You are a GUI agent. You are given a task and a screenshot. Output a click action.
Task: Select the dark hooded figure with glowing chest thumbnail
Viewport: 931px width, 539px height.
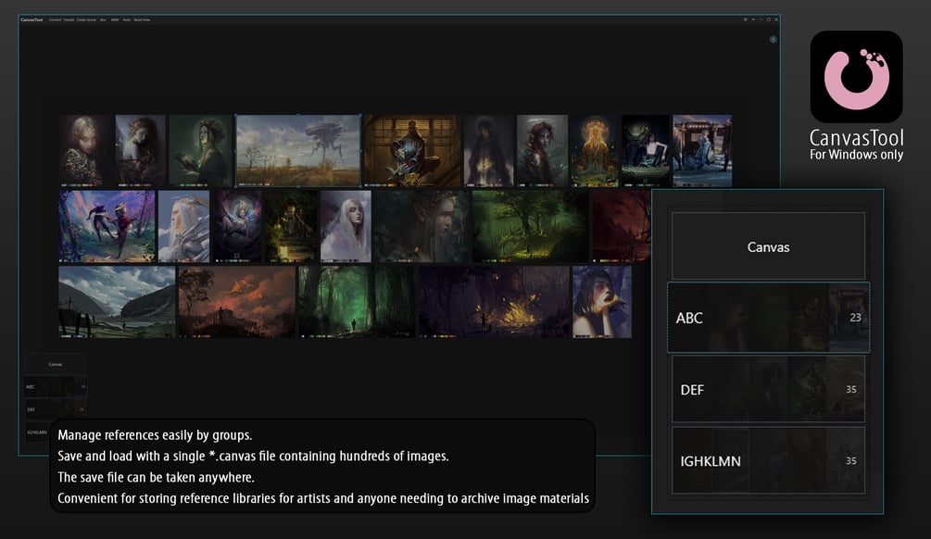pos(488,151)
